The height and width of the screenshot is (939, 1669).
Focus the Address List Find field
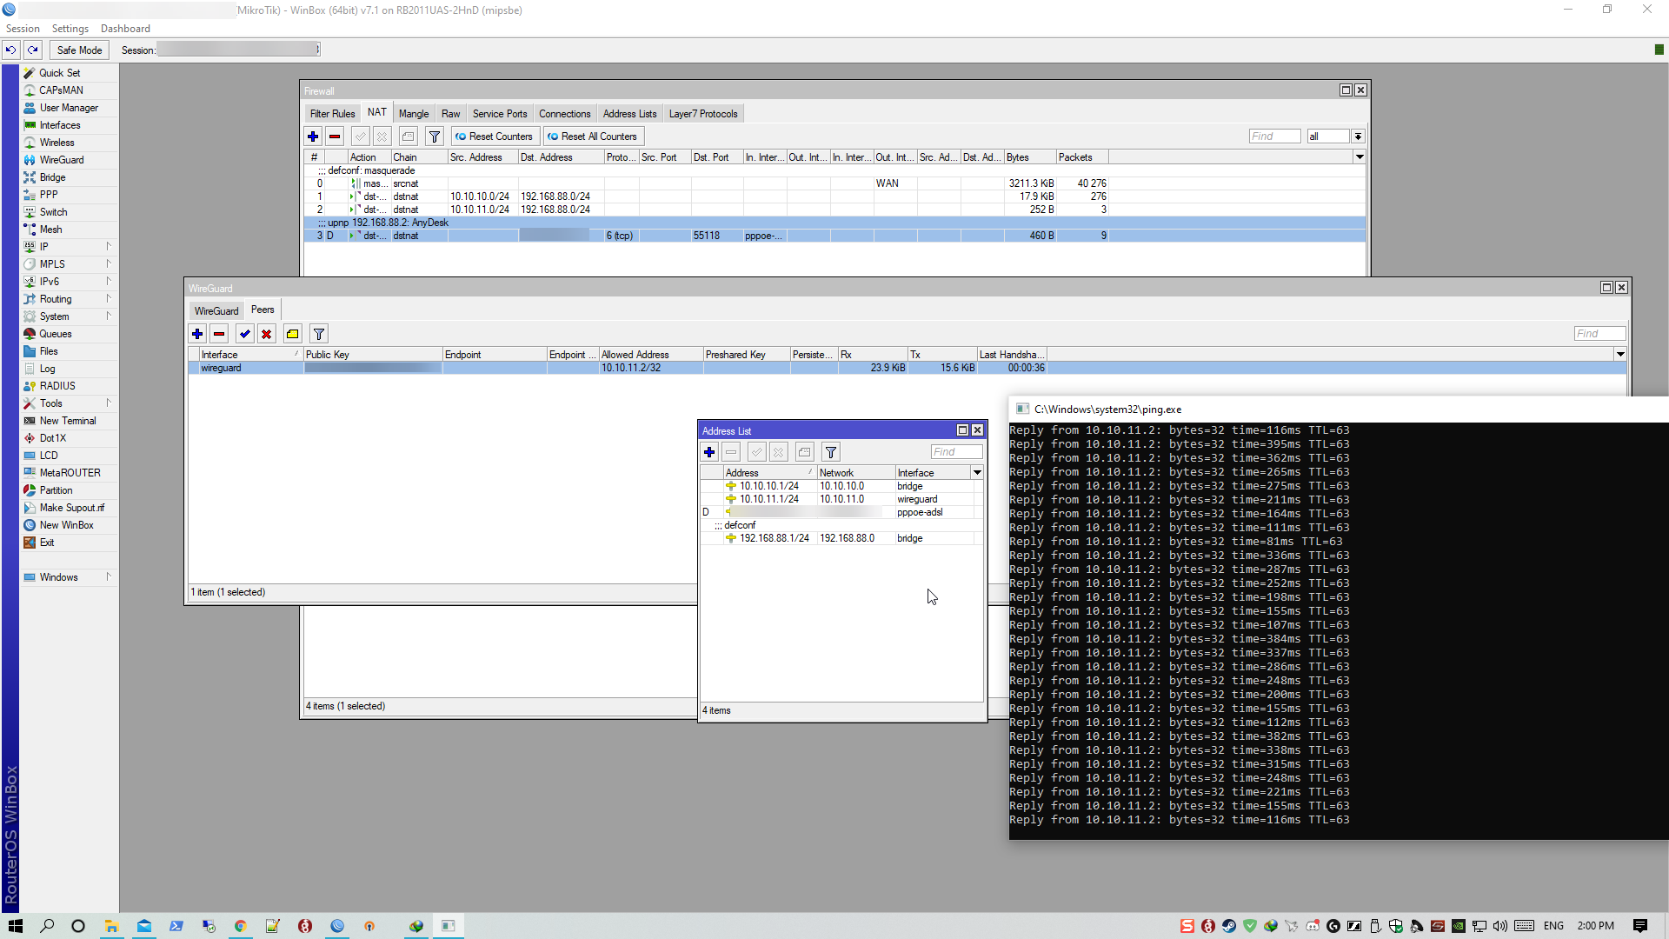[956, 452]
